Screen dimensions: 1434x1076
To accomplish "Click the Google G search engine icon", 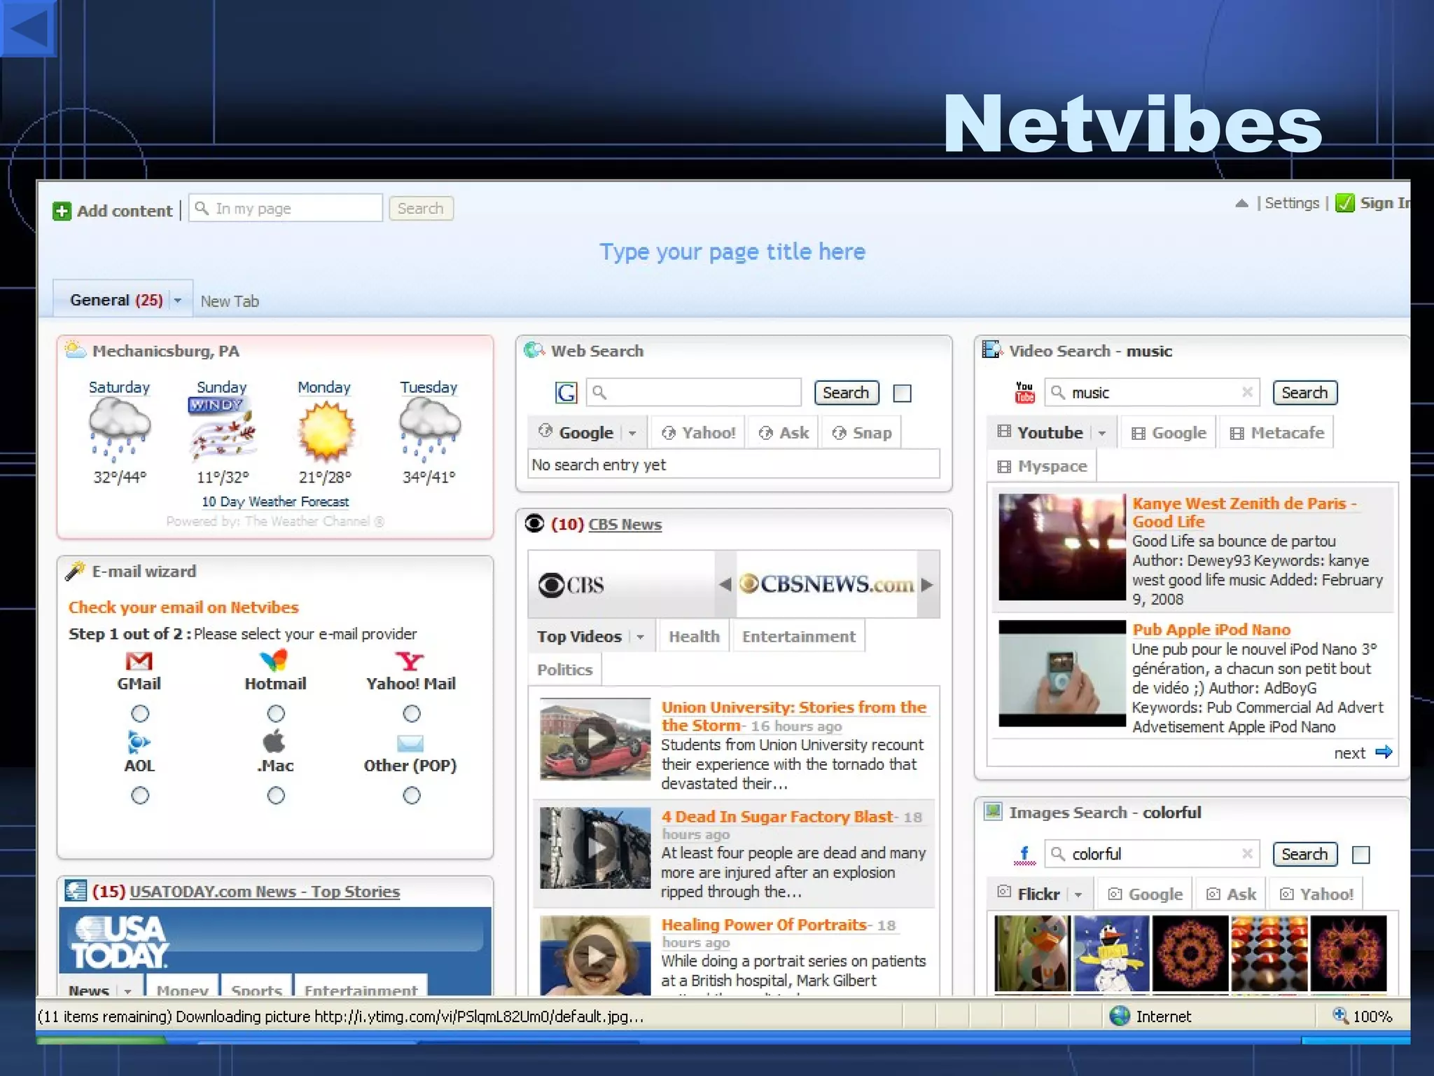I will click(x=566, y=392).
